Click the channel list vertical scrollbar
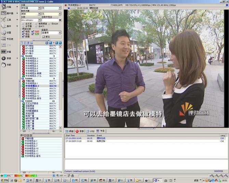 (60, 87)
